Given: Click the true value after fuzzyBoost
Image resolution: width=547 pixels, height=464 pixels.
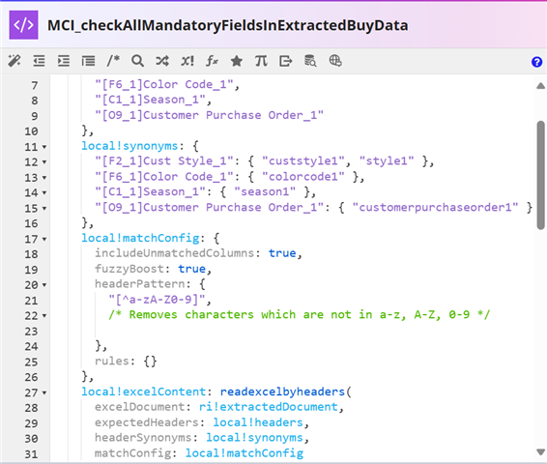Looking at the screenshot, I should [191, 269].
